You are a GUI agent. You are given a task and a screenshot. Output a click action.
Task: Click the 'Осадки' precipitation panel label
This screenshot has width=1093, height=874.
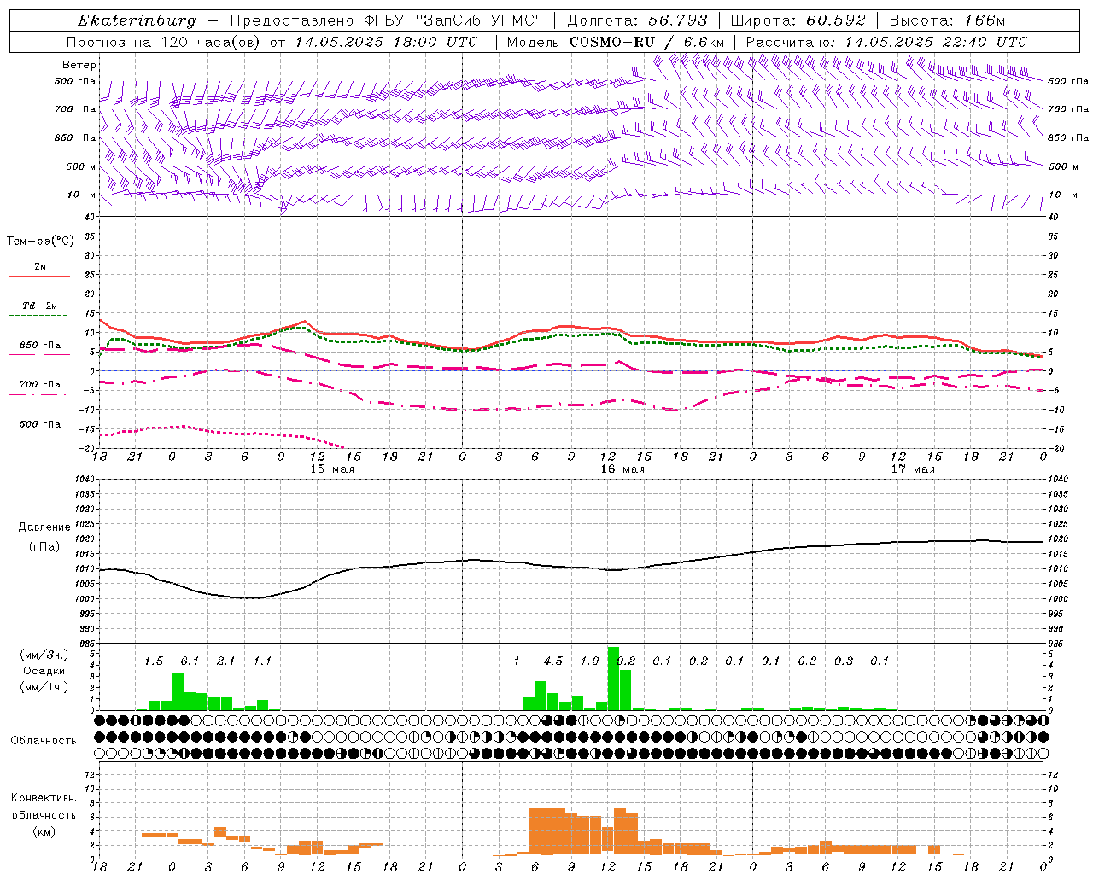(x=44, y=672)
